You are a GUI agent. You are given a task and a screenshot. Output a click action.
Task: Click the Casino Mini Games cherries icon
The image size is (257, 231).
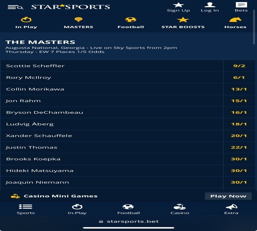[15, 196]
